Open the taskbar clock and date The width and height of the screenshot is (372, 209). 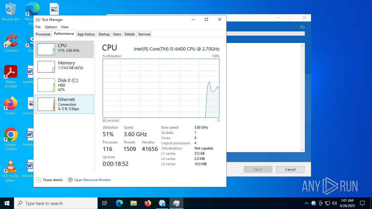coord(347,203)
